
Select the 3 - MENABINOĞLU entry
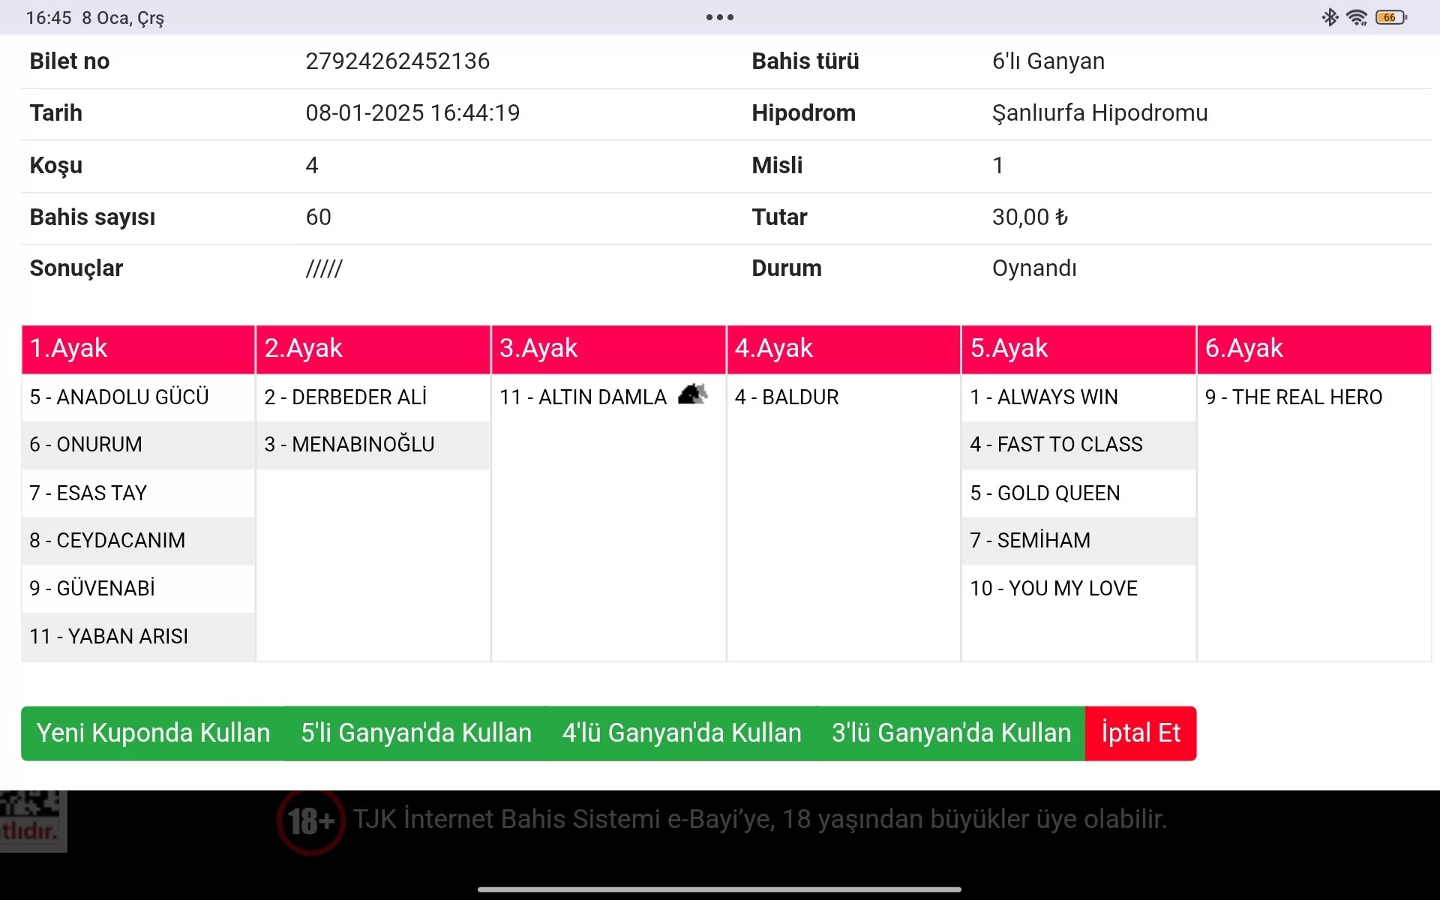pos(349,445)
